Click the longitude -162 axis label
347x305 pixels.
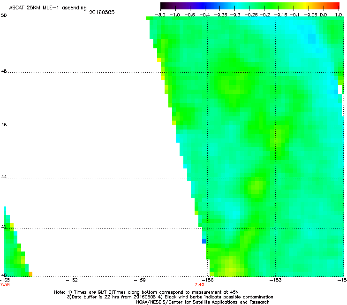tap(72, 280)
